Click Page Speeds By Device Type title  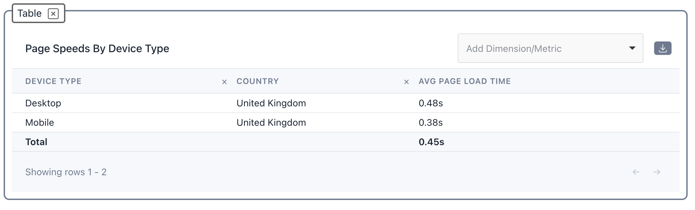[97, 48]
